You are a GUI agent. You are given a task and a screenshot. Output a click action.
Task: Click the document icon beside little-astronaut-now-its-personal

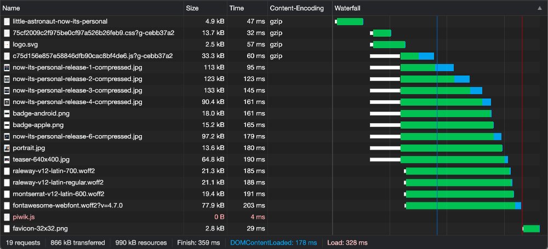7,21
